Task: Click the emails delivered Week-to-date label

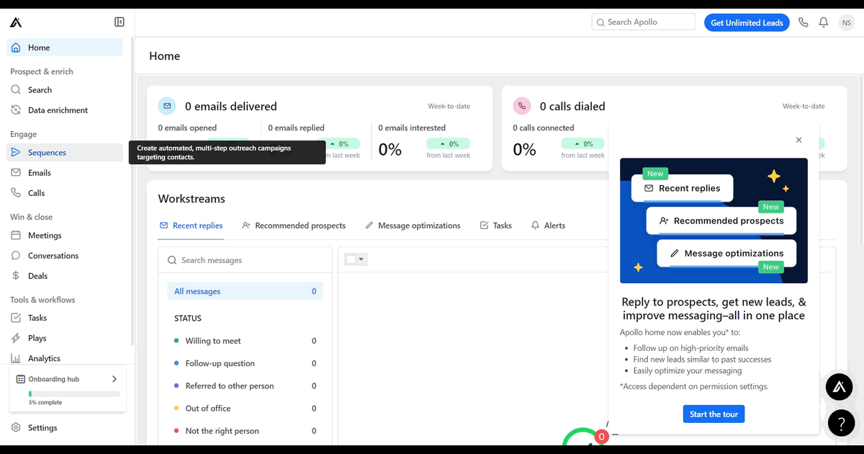Action: pos(449,106)
